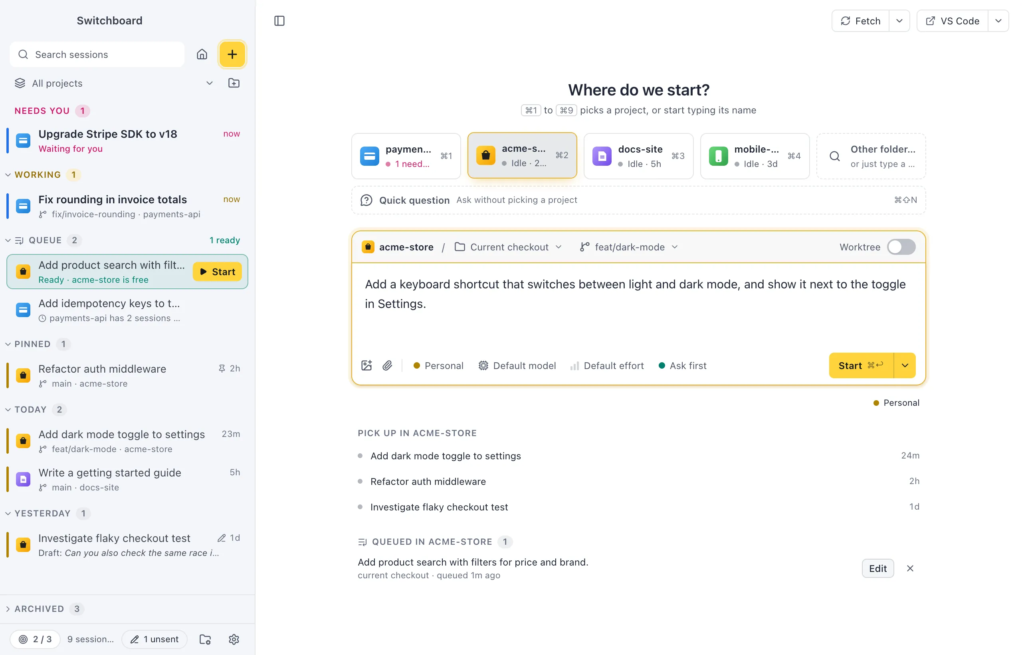This screenshot has width=1022, height=655.
Task: Open Upgrade Stripe SDK to v18 session
Action: pos(127,141)
